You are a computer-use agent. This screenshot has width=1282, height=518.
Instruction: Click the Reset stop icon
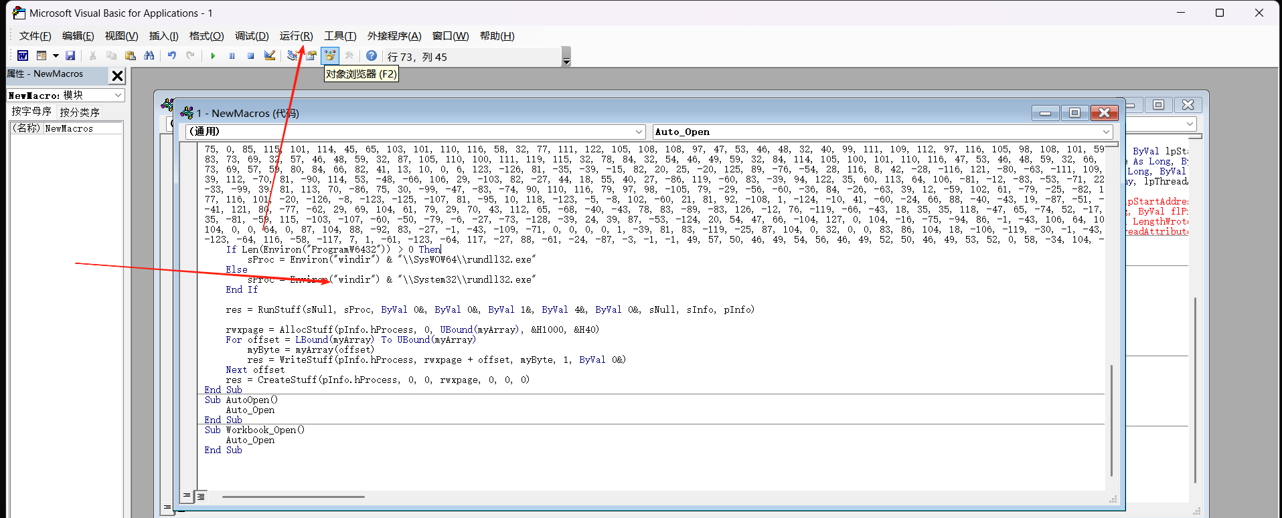tap(250, 56)
